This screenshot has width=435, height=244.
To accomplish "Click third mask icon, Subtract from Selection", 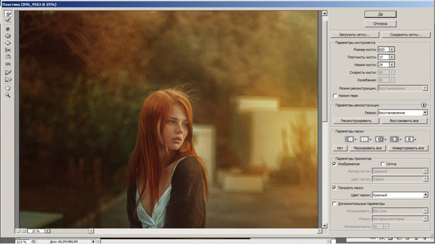I will point(380,139).
